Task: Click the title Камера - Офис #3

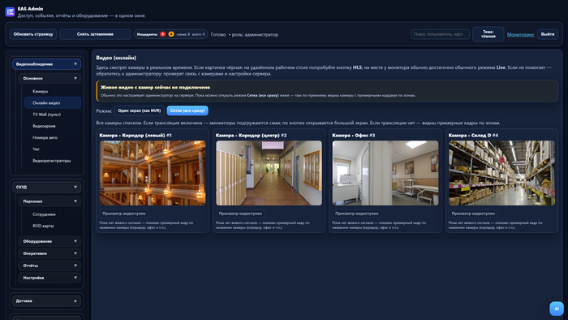Action: 354,135
